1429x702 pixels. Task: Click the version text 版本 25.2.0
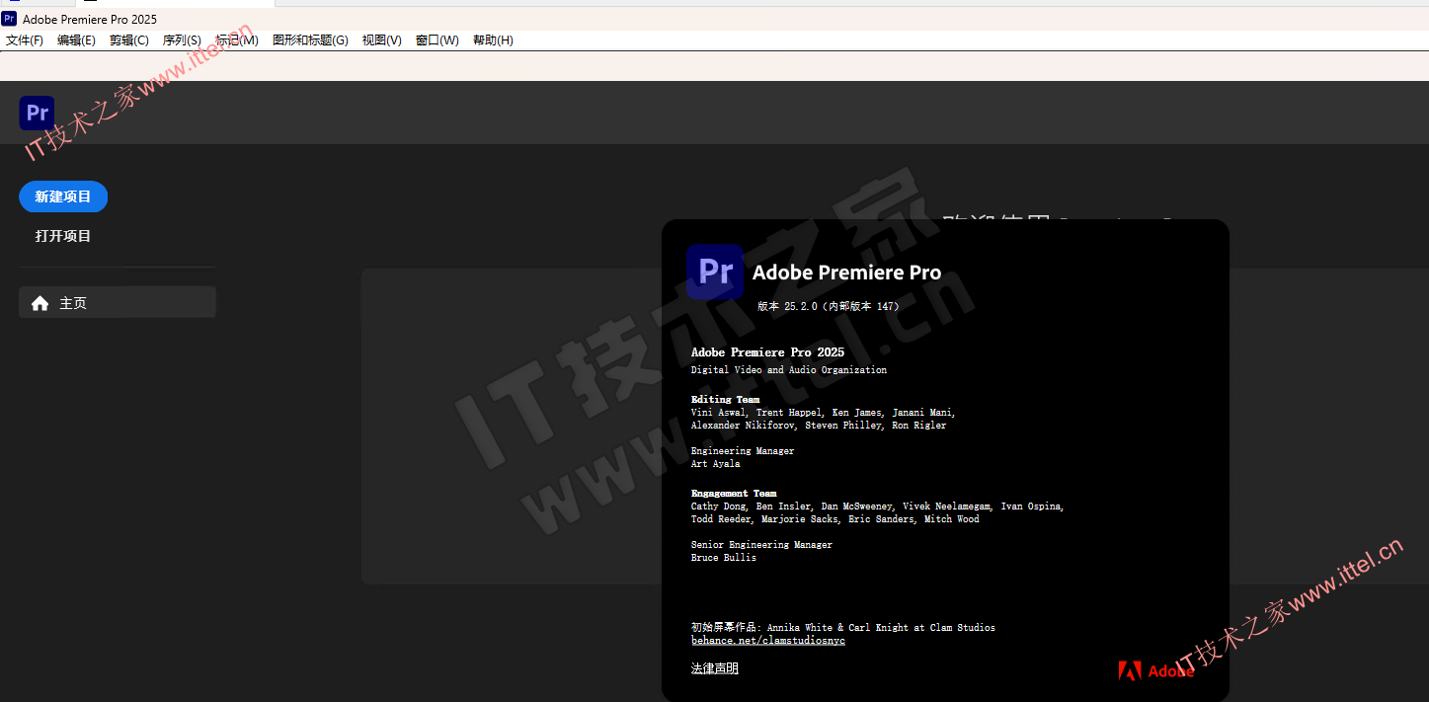[829, 306]
